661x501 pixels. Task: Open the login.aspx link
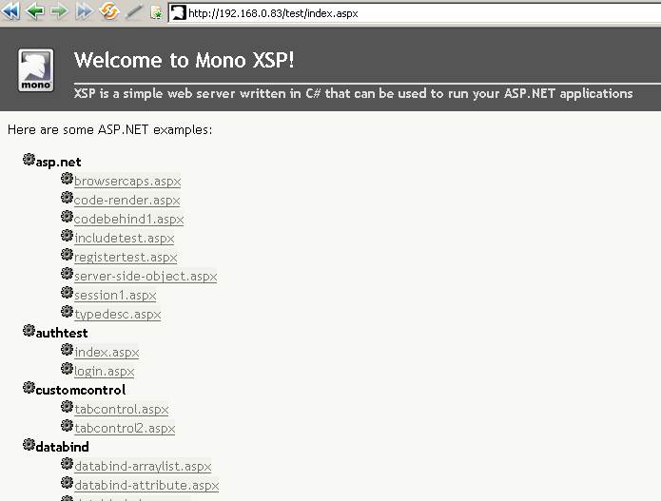pyautogui.click(x=104, y=371)
